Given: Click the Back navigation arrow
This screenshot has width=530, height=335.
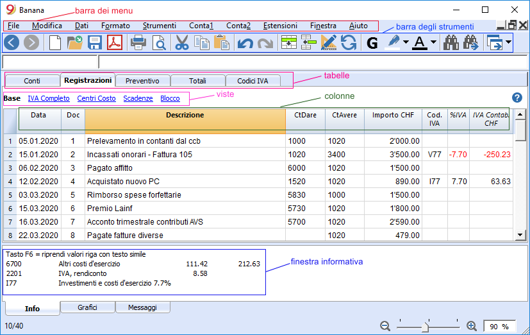Looking at the screenshot, I should pos(12,42).
